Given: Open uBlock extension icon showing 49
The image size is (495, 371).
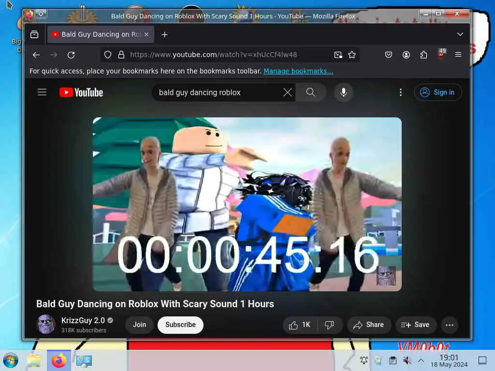Looking at the screenshot, I should (441, 54).
